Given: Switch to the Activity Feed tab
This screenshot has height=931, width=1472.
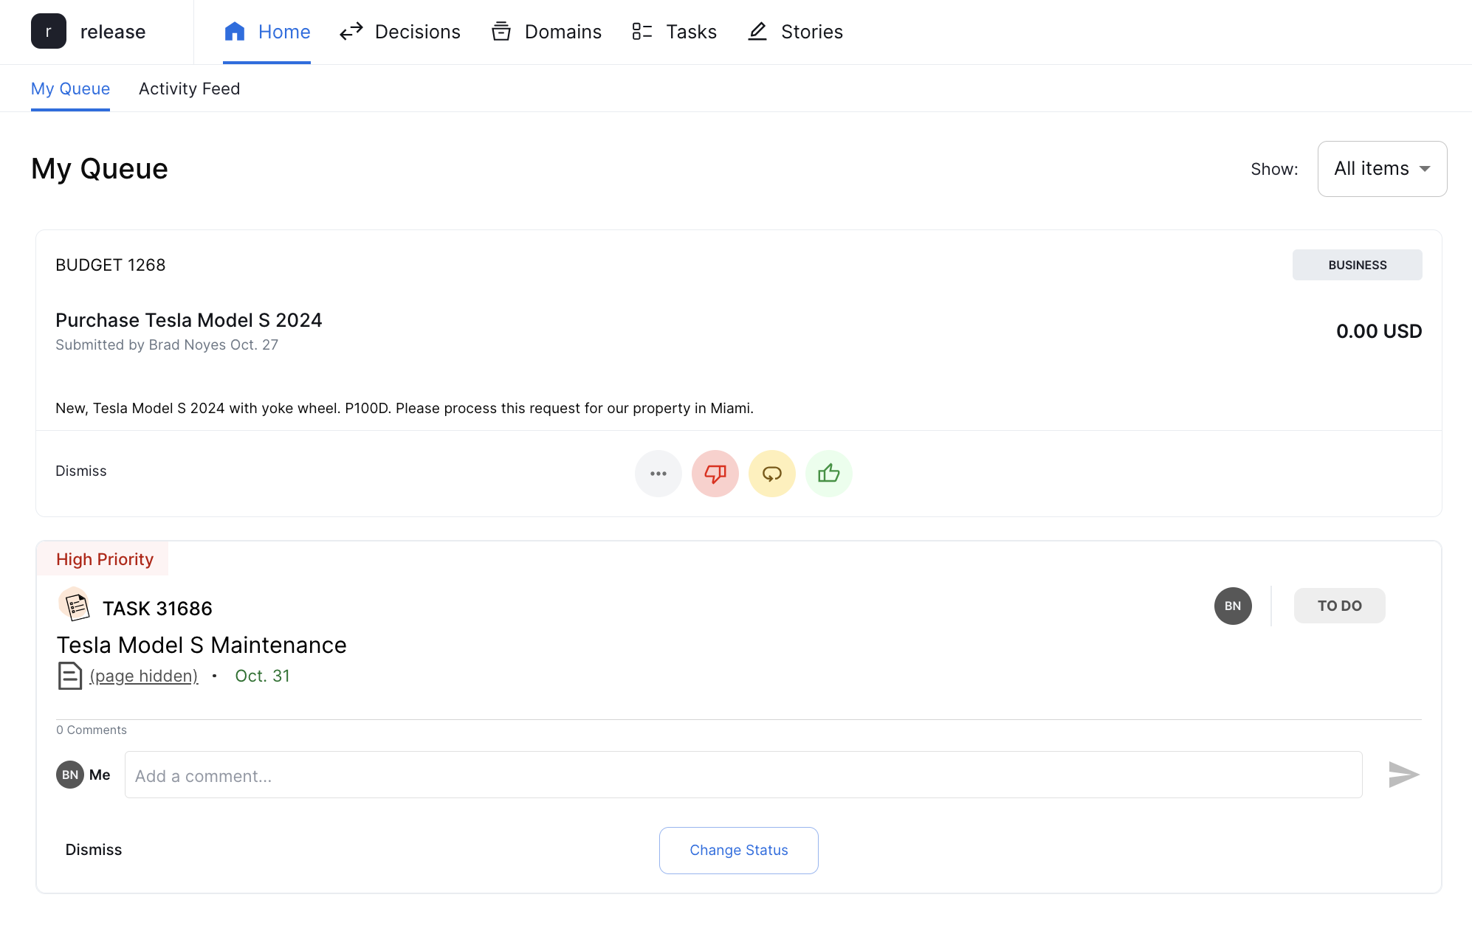Looking at the screenshot, I should click(189, 89).
